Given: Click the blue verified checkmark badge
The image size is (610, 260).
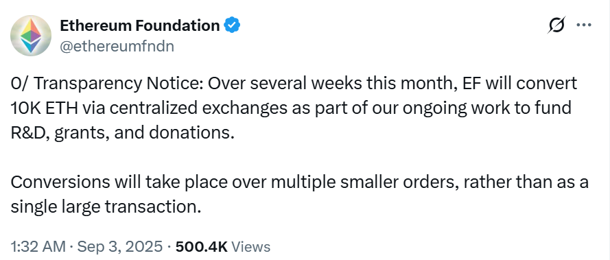Looking at the screenshot, I should (x=232, y=25).
